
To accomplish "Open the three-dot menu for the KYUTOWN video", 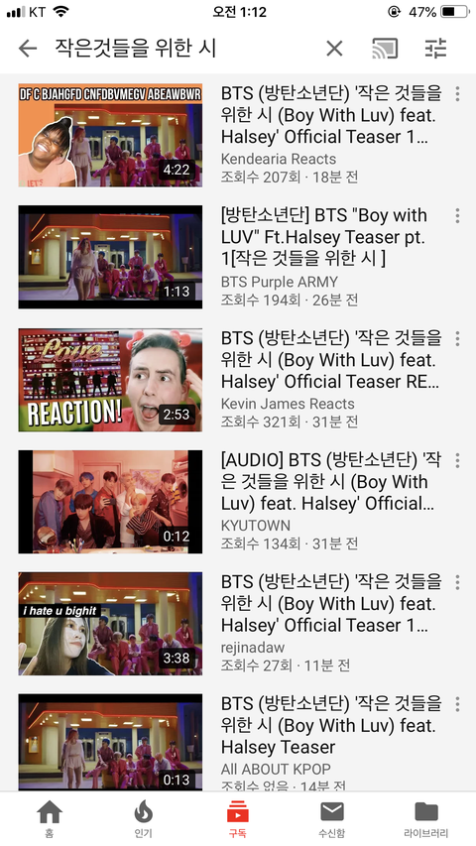I will (457, 460).
